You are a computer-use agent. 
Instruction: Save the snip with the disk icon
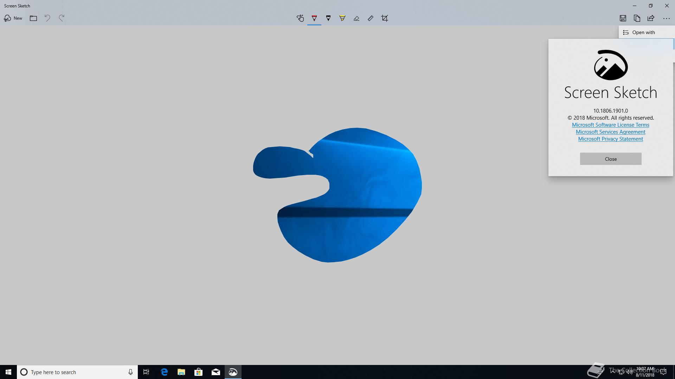(623, 18)
